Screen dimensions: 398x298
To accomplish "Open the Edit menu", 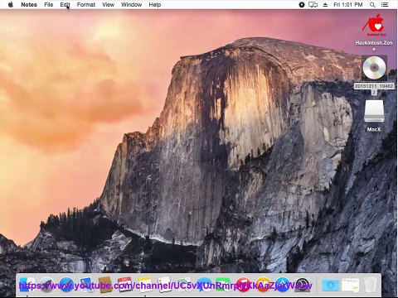I will pos(66,5).
